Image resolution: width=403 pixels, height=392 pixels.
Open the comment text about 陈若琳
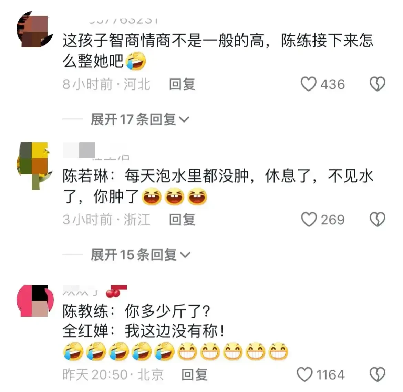218,186
